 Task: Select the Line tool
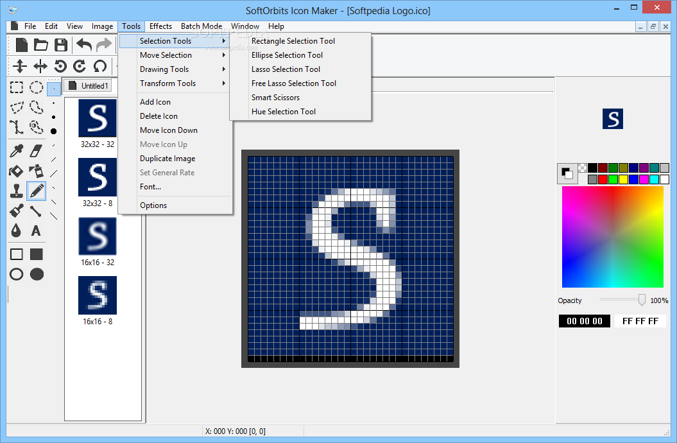(36, 211)
